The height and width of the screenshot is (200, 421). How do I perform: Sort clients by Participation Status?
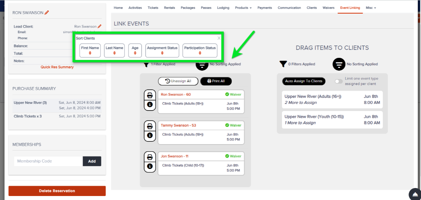pyautogui.click(x=200, y=50)
